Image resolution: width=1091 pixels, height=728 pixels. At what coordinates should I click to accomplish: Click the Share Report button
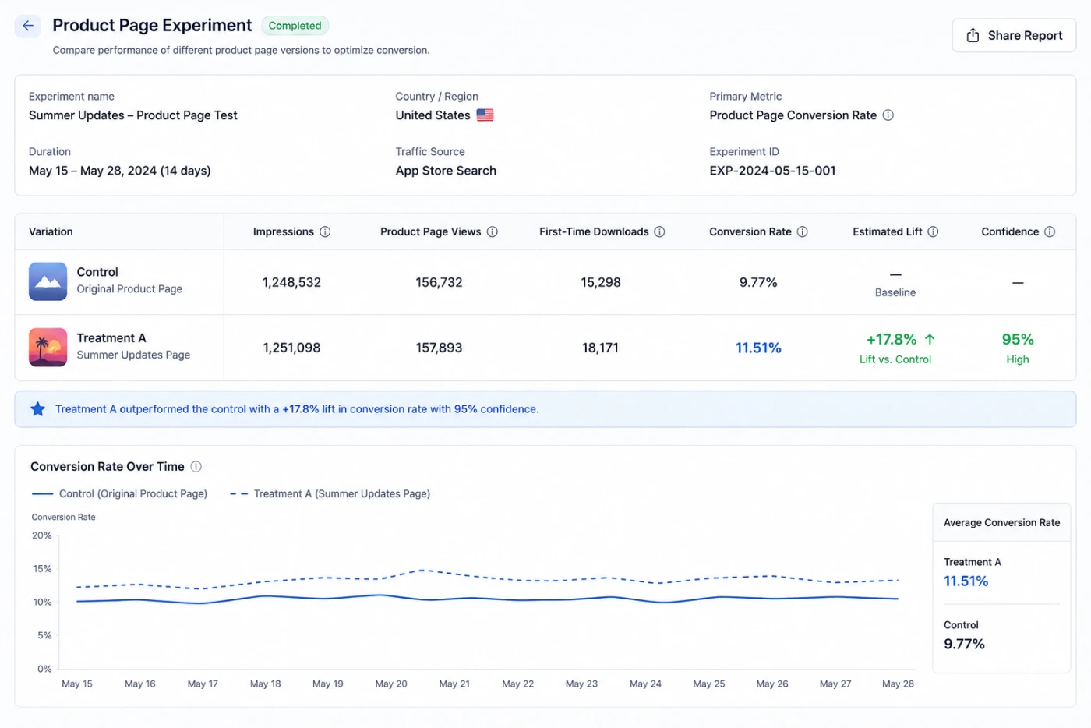point(1014,35)
